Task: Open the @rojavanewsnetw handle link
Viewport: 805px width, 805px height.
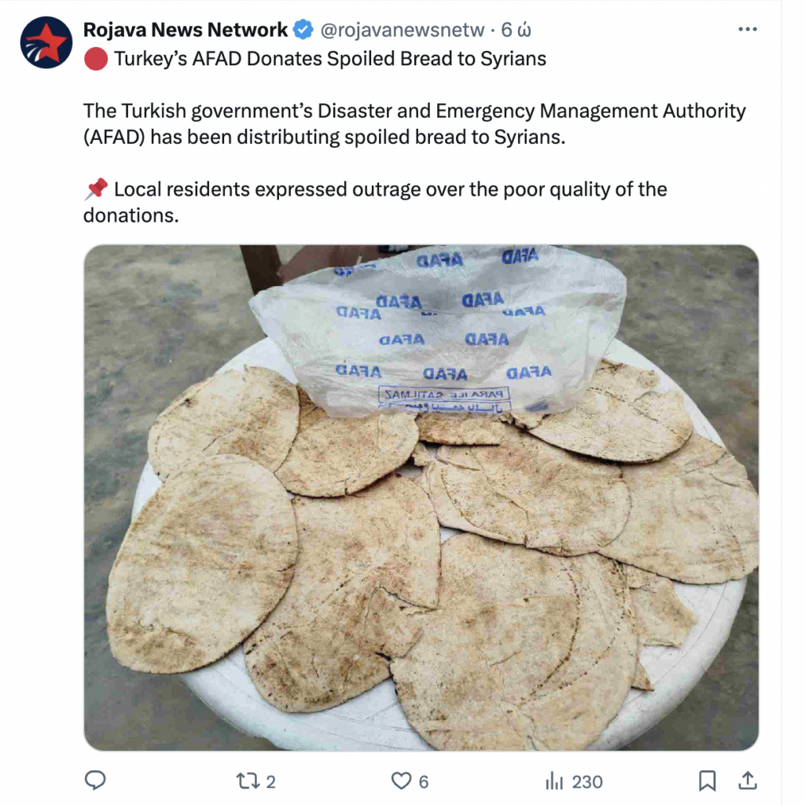Action: [402, 30]
